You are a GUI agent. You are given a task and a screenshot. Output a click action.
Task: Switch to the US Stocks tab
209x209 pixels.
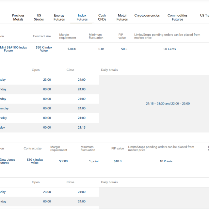(39, 17)
